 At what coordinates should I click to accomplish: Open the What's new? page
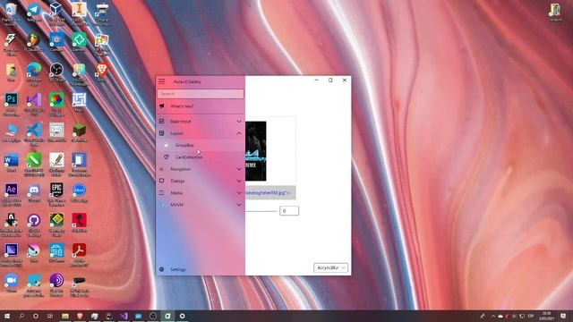(201, 106)
